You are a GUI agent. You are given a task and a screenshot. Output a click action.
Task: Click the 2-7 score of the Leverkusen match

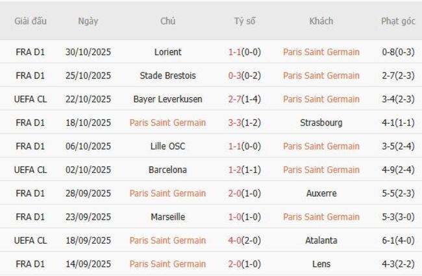[235, 99]
